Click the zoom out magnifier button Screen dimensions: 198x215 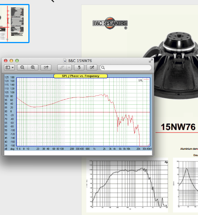[x=22, y=68]
